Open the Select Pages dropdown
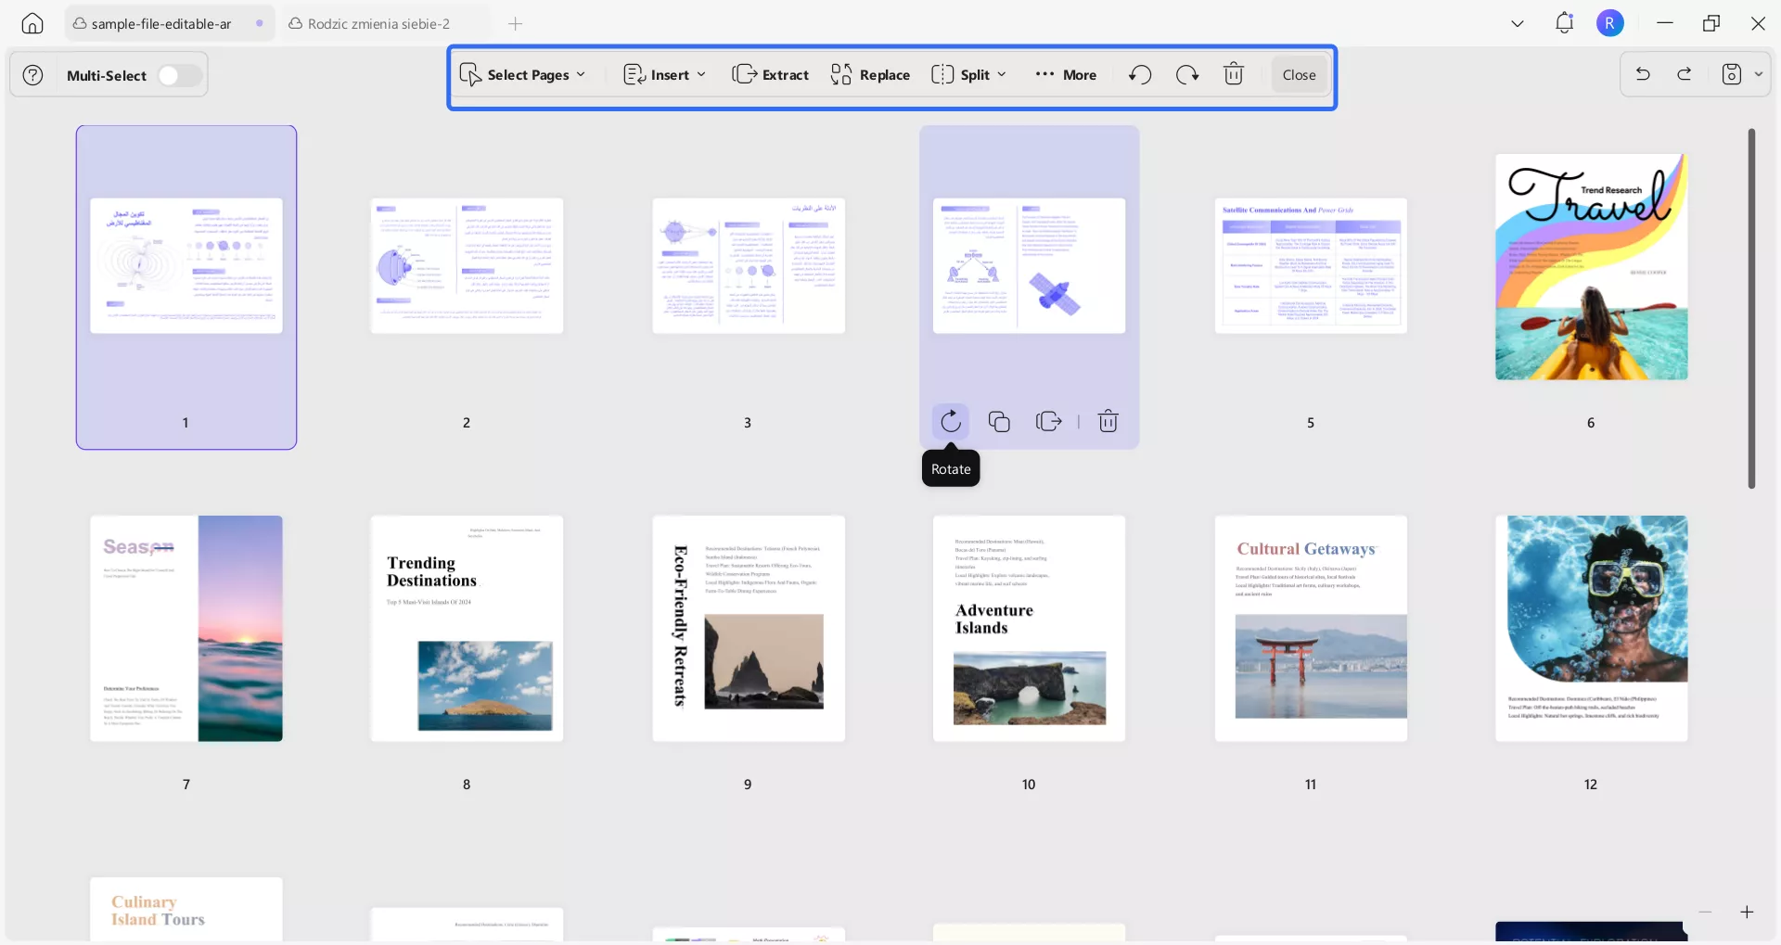Screen dimensions: 1781x945 click(x=523, y=75)
